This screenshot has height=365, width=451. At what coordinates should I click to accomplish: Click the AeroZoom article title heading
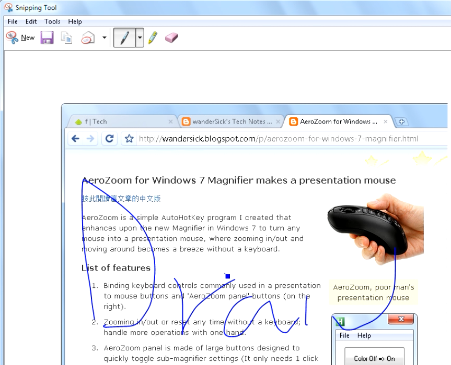pos(239,180)
